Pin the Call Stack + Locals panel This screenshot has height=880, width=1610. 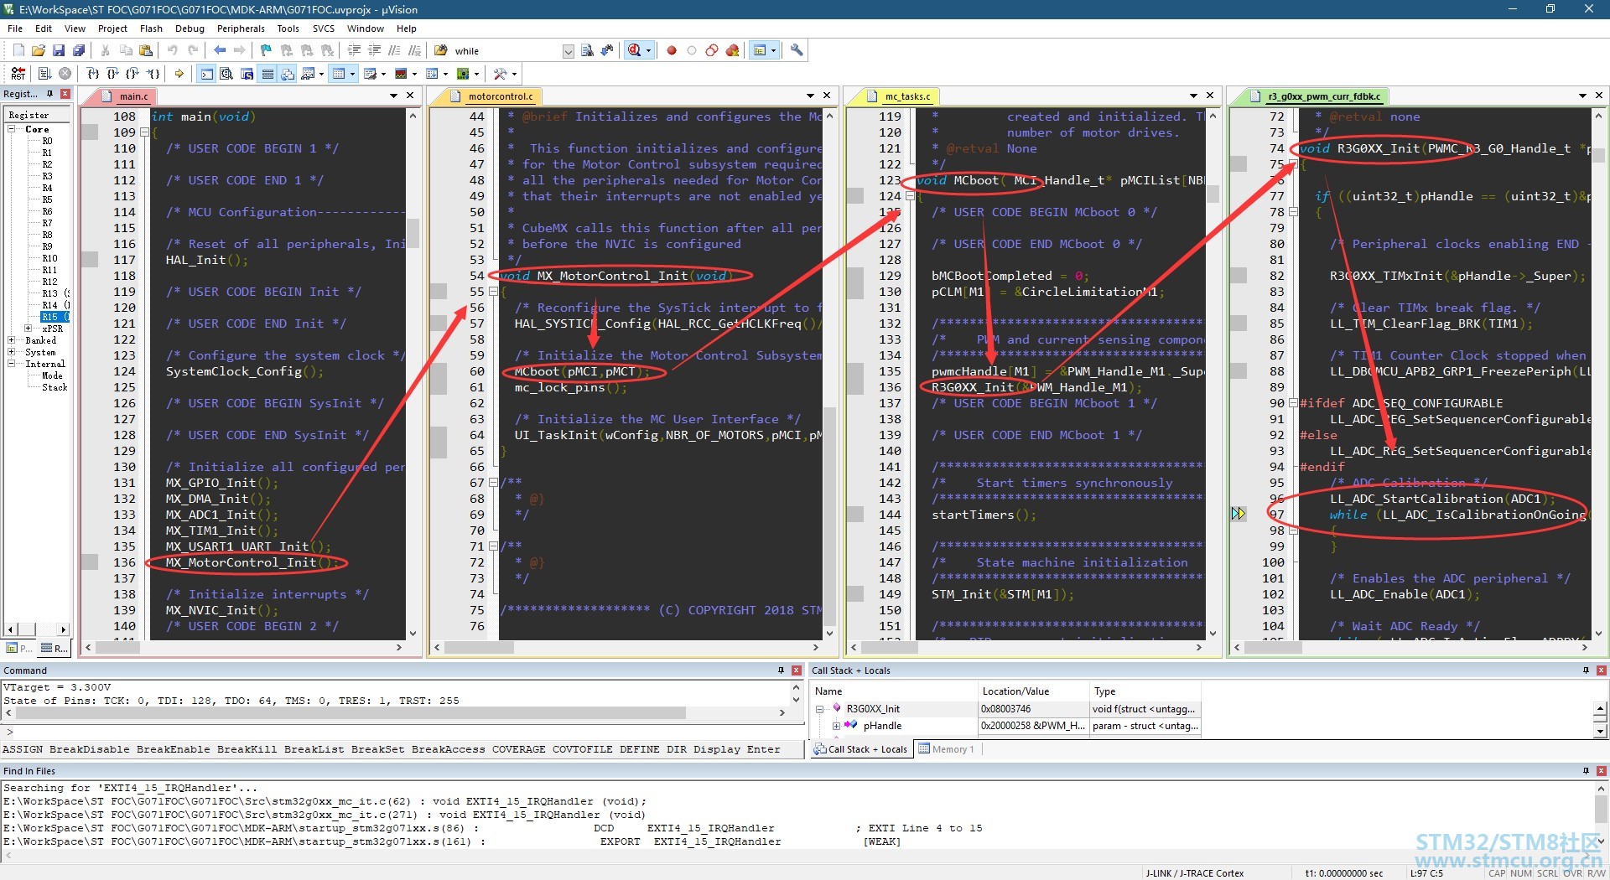pos(1586,670)
